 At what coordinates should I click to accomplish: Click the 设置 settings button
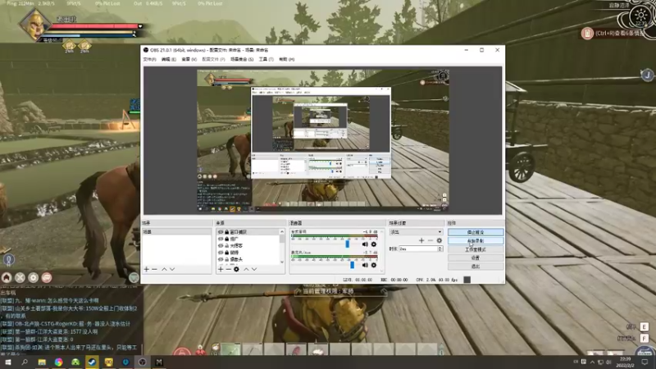click(x=476, y=257)
